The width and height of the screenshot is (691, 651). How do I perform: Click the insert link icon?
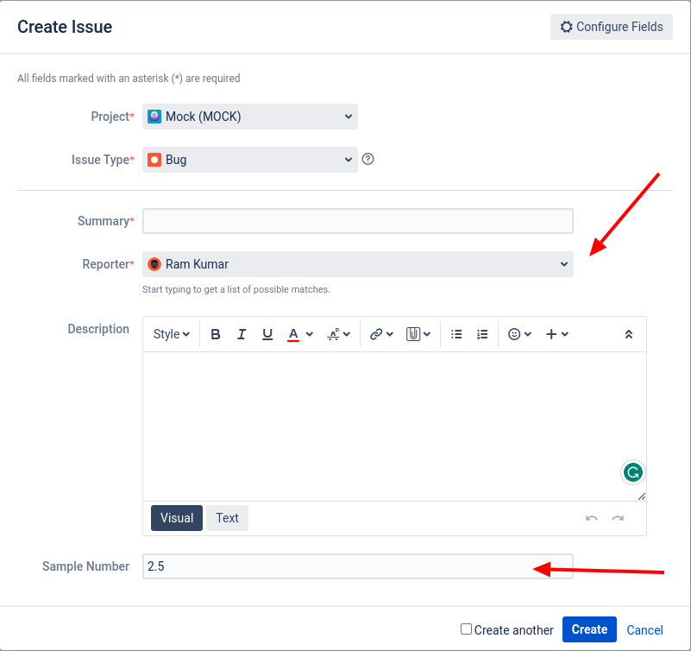(376, 334)
